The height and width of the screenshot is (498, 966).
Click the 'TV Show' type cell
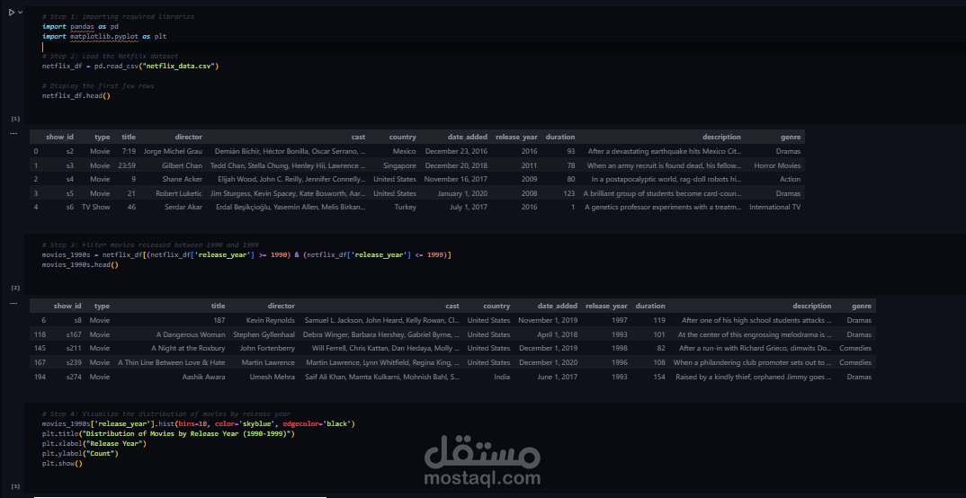pos(95,208)
